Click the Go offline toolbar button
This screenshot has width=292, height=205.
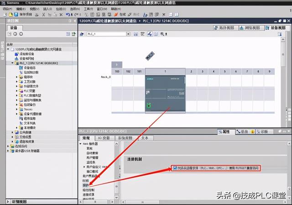click(x=134, y=14)
